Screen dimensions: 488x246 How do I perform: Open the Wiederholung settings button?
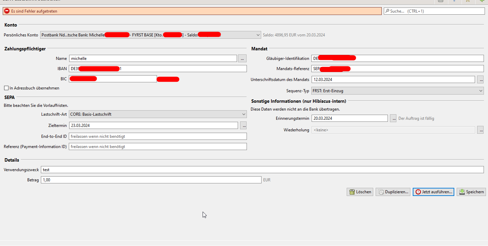pyautogui.click(x=480, y=130)
